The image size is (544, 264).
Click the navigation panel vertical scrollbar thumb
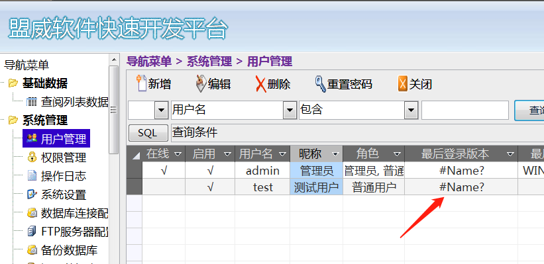click(114, 109)
